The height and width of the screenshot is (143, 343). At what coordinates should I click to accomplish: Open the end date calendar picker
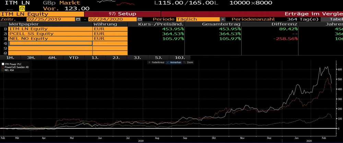point(140,20)
